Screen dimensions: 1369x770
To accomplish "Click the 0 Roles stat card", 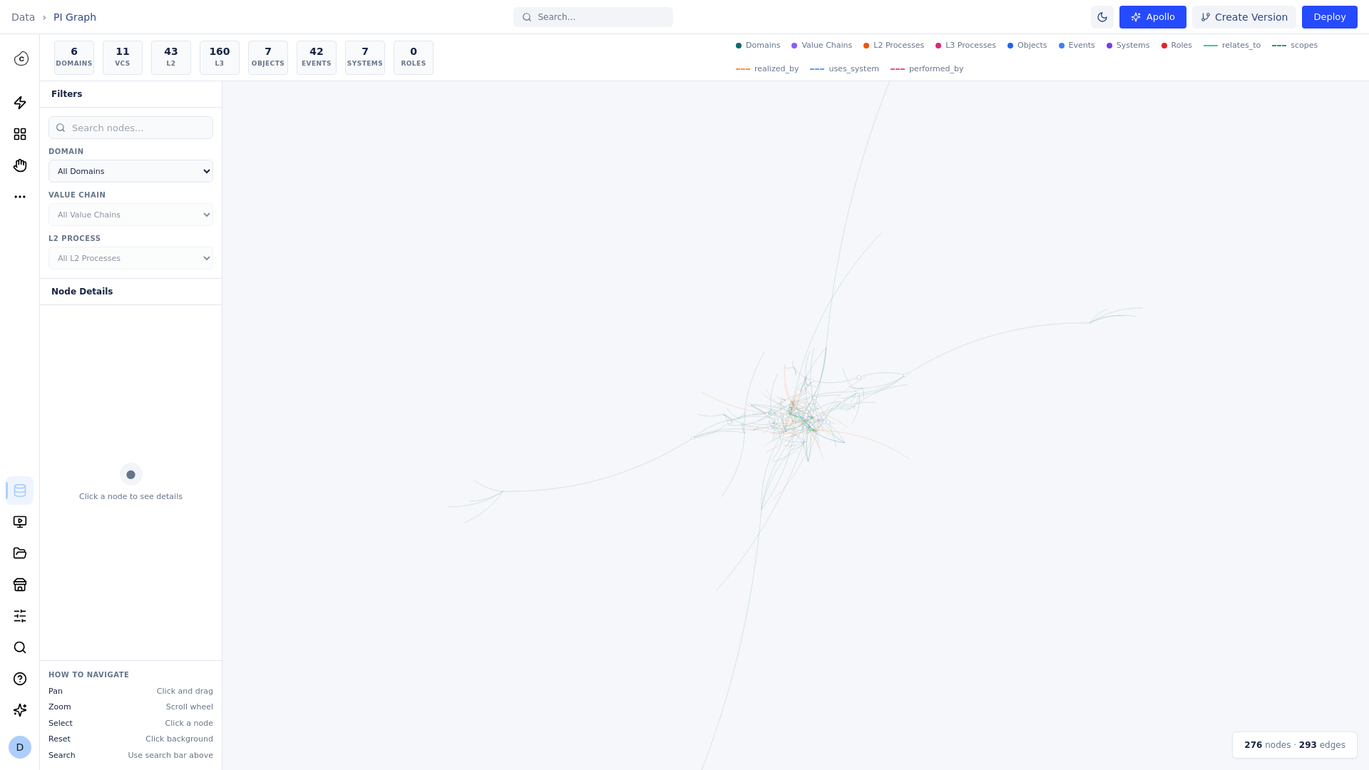I will tap(414, 58).
